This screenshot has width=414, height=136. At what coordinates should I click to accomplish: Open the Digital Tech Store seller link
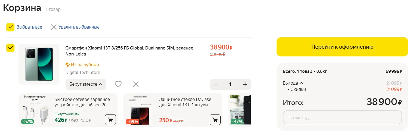(83, 72)
